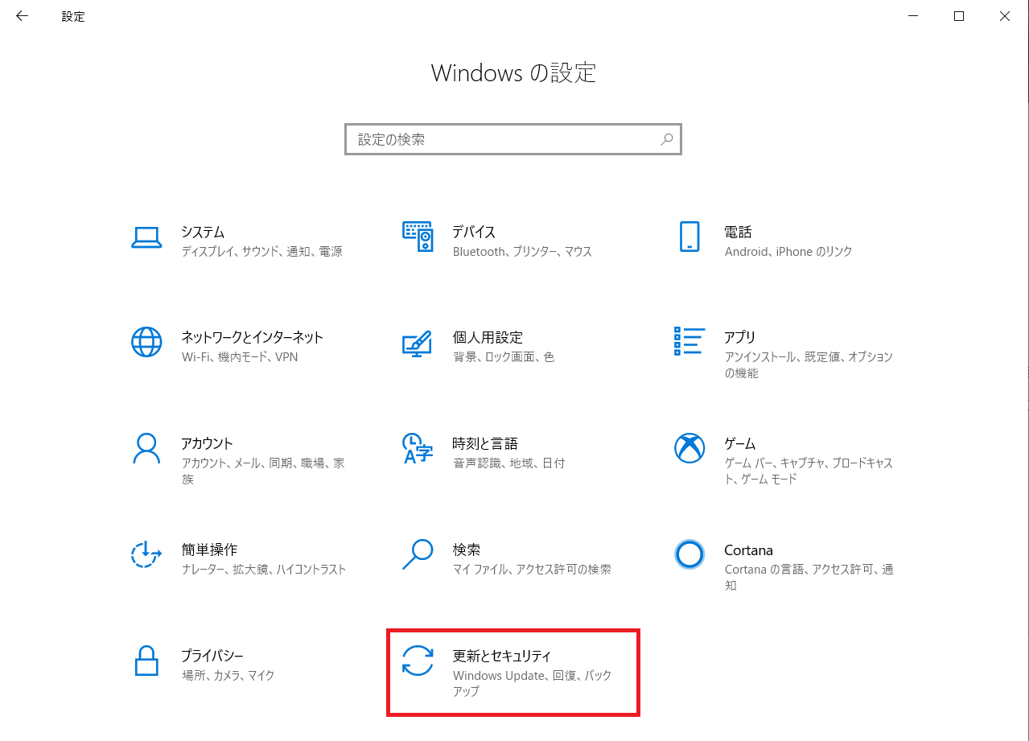This screenshot has height=741, width=1029.
Task: Click the text Bluetooth、プリンター、マウス
Action: [522, 251]
